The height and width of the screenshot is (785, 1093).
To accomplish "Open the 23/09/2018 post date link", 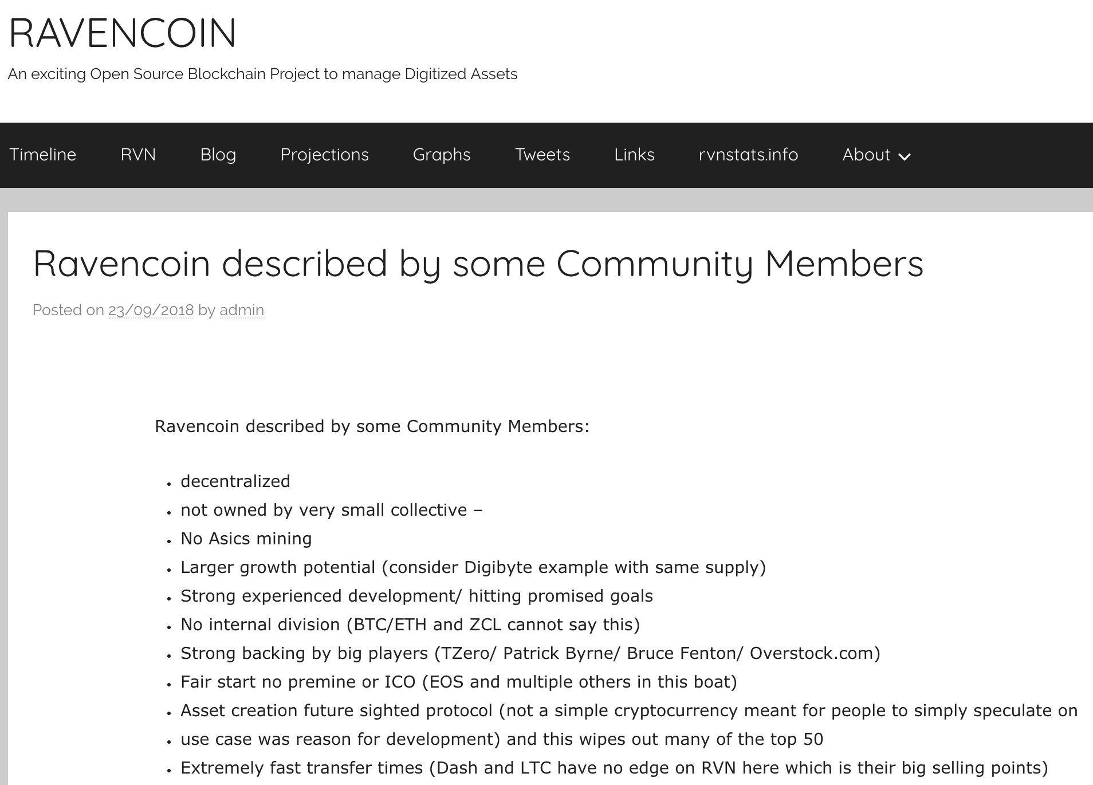I will click(x=151, y=310).
